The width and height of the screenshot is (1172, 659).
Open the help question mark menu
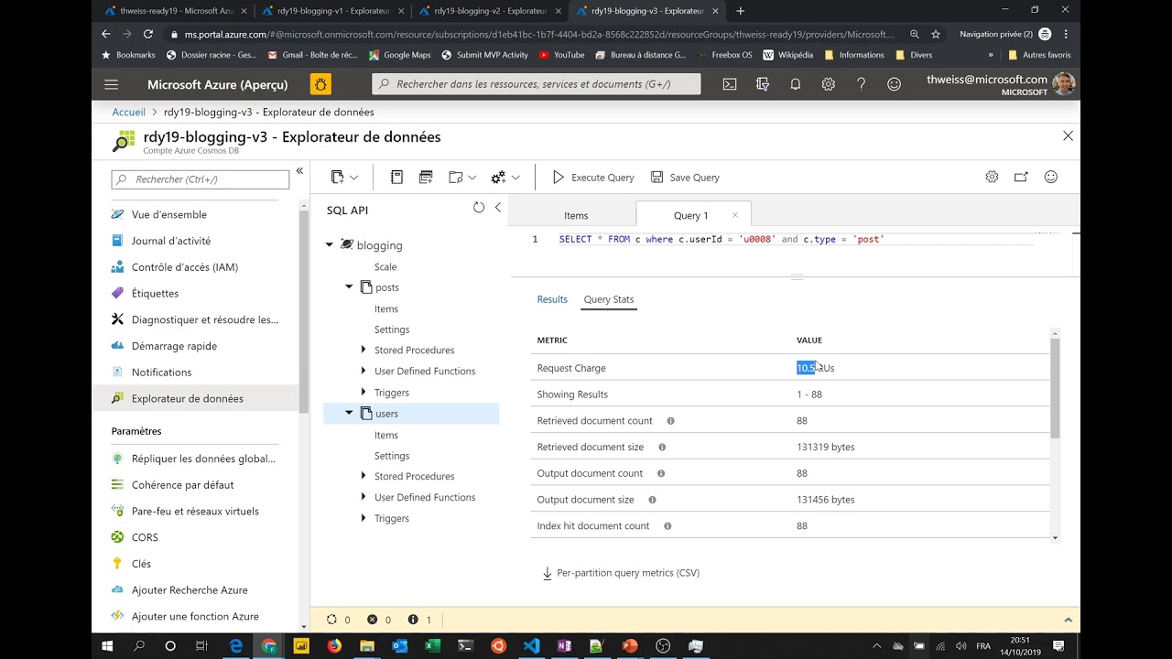pos(862,84)
